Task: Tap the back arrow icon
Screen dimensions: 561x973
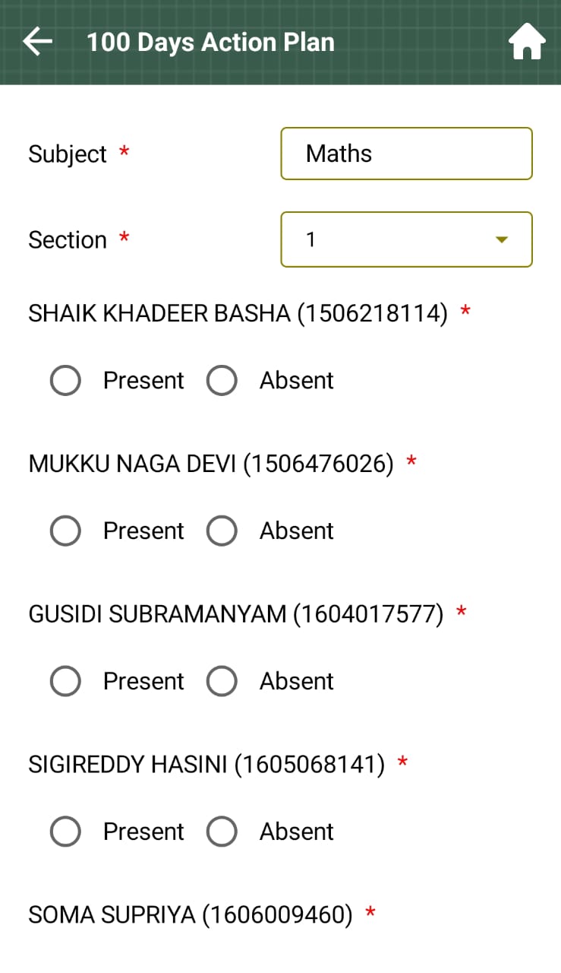Action: [38, 42]
